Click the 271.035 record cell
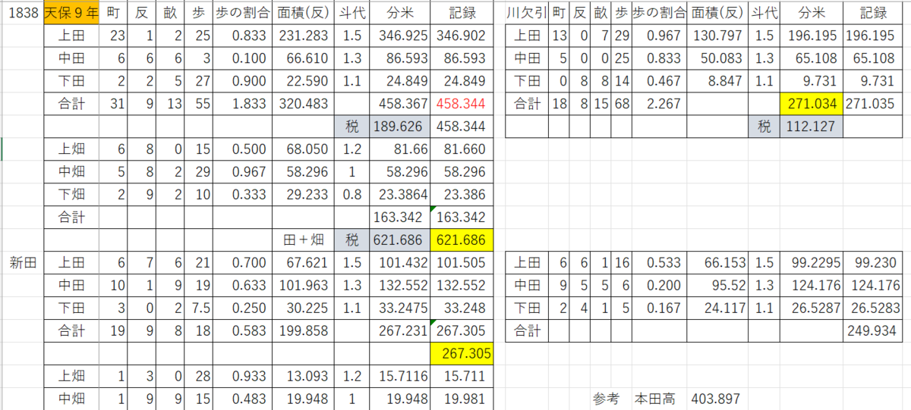 click(x=873, y=103)
